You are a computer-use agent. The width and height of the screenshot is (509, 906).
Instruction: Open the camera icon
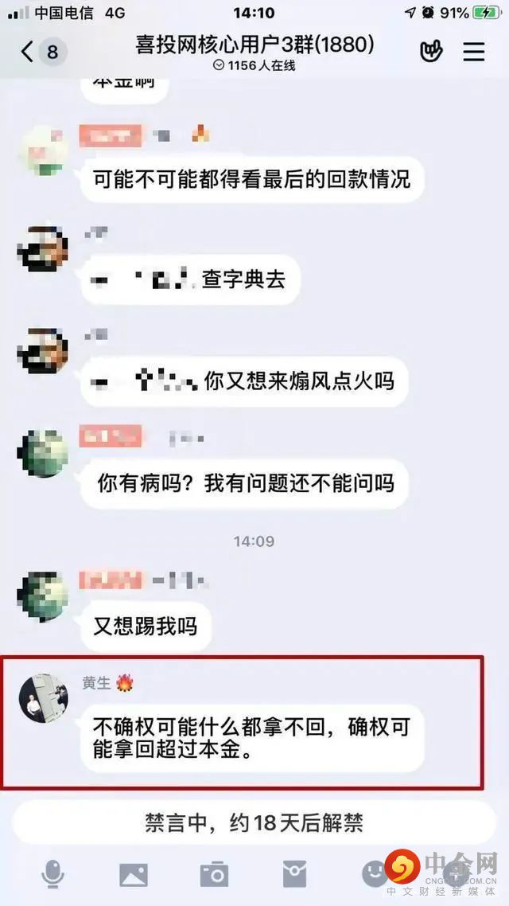click(x=214, y=875)
